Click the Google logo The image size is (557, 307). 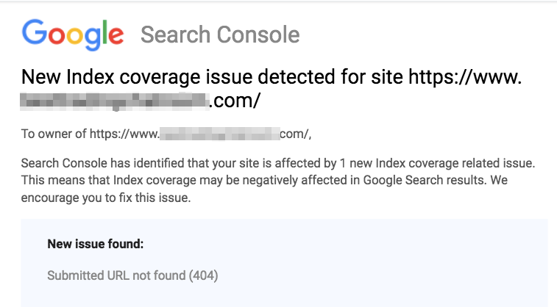tap(72, 34)
